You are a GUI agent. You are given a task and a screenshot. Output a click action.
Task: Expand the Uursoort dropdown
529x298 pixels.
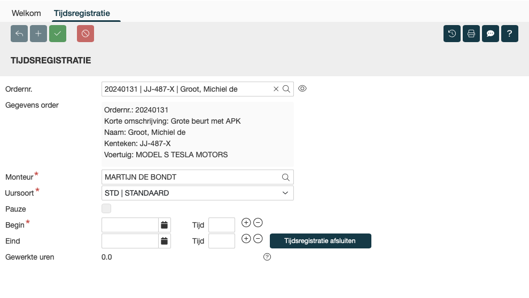pyautogui.click(x=285, y=193)
